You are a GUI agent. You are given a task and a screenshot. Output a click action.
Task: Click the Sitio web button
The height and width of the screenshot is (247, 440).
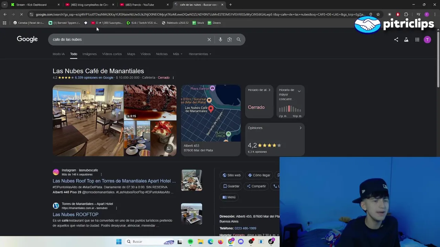point(231,175)
